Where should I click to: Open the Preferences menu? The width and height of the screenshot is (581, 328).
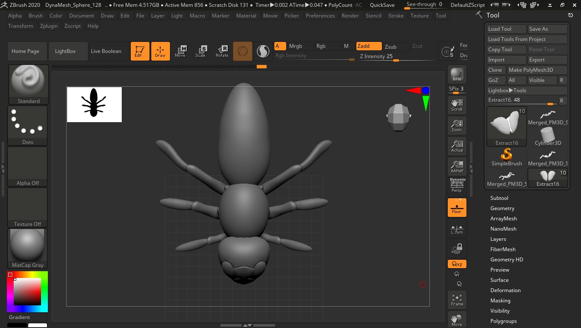320,16
